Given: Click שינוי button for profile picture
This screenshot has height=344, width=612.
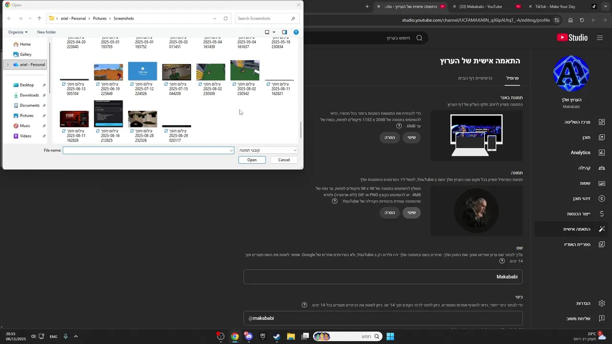Looking at the screenshot, I should pyautogui.click(x=412, y=213).
